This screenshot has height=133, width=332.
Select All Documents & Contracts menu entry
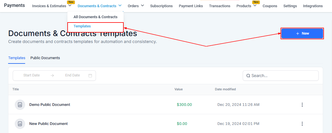click(95, 17)
